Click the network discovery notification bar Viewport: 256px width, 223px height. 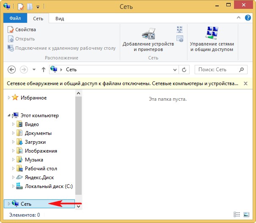[x=123, y=83]
